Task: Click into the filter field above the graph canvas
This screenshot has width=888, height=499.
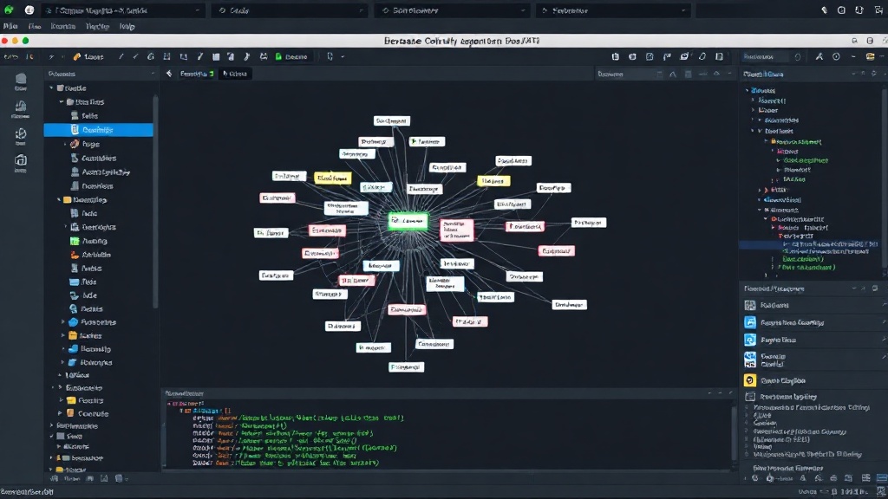Action: click(x=629, y=75)
